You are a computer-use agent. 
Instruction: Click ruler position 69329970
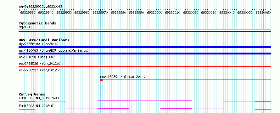[100, 13]
